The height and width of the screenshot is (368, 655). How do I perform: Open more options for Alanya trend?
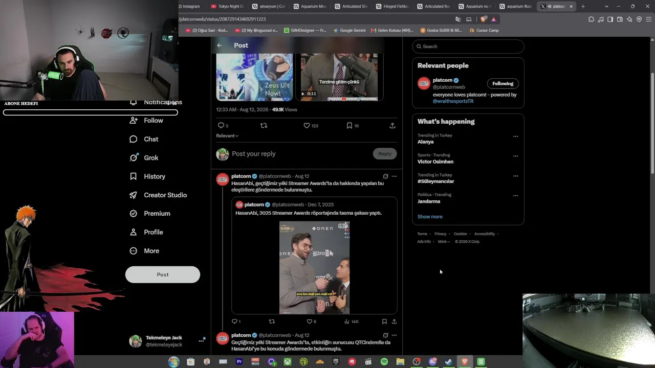click(x=515, y=136)
